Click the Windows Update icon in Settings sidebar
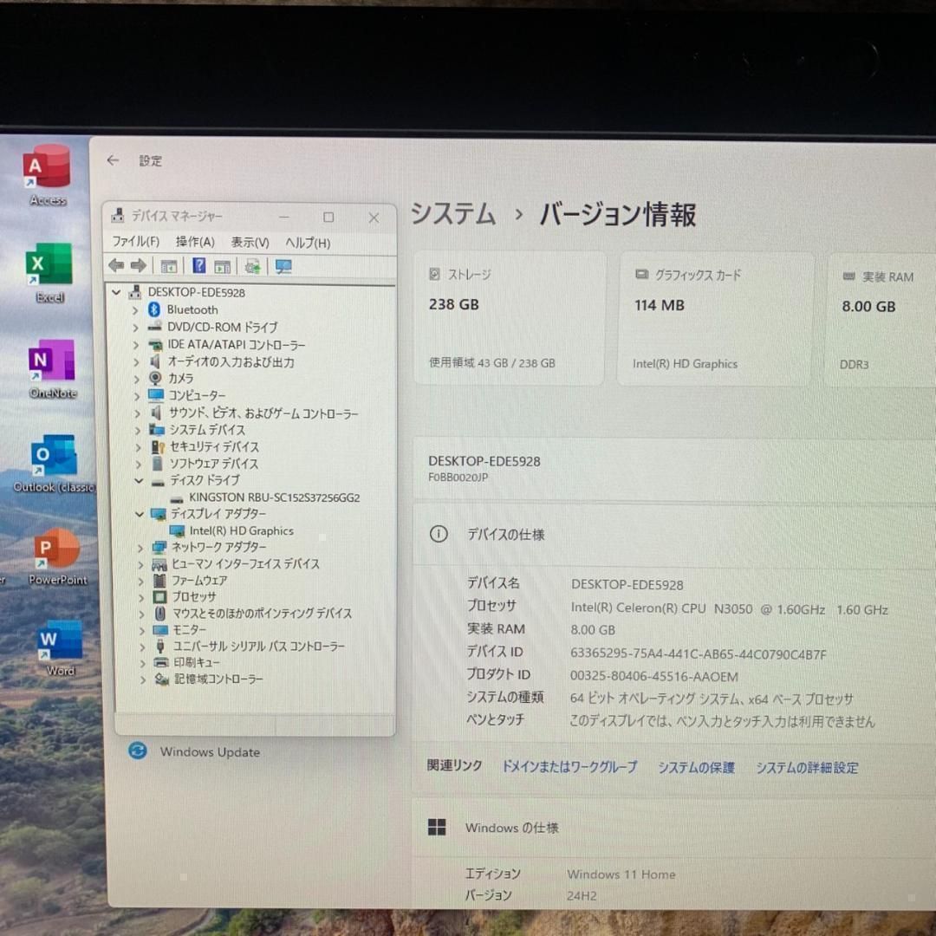The width and height of the screenshot is (936, 936). point(138,751)
